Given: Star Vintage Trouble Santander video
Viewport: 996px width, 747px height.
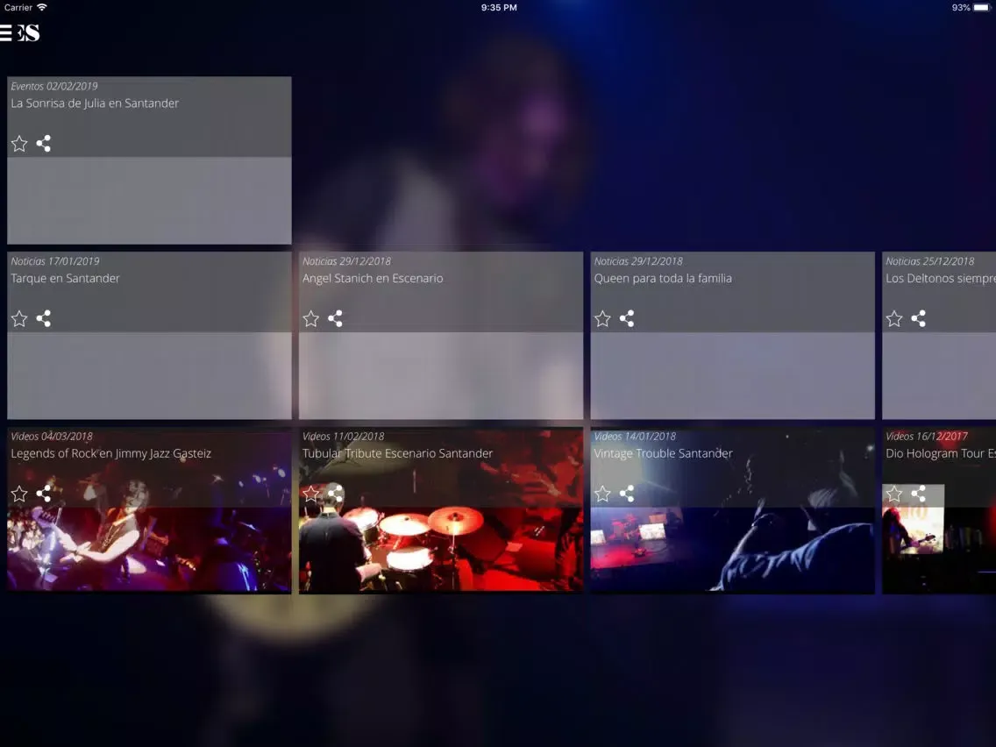Looking at the screenshot, I should [x=602, y=494].
